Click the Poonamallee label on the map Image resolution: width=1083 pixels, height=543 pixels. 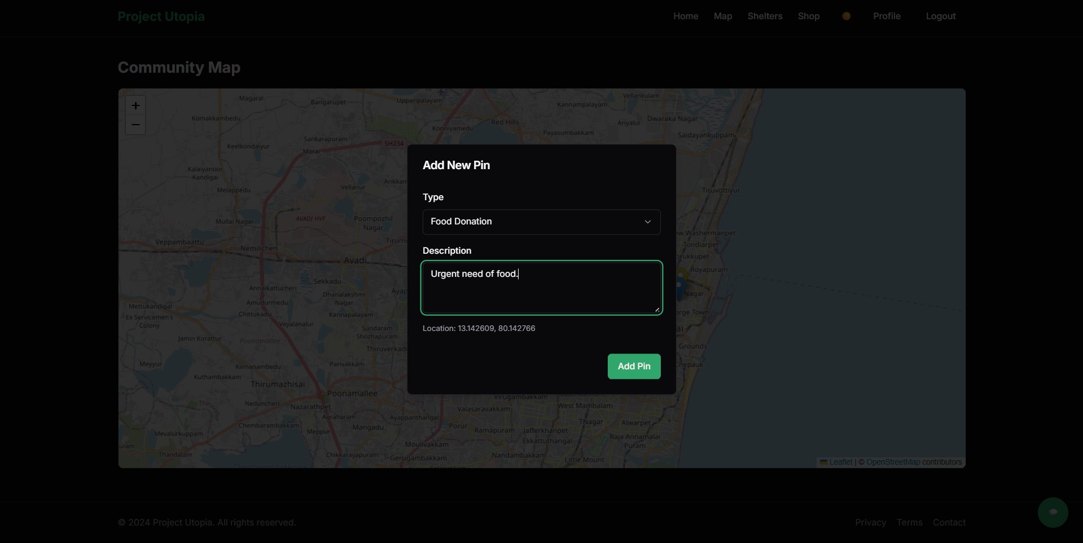click(x=352, y=393)
